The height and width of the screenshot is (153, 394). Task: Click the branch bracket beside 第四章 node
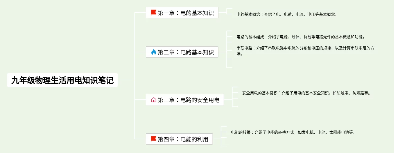[x=224, y=136]
